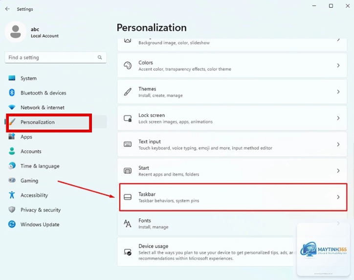
Task: Click the Gaming controller icon
Action: tap(12, 180)
